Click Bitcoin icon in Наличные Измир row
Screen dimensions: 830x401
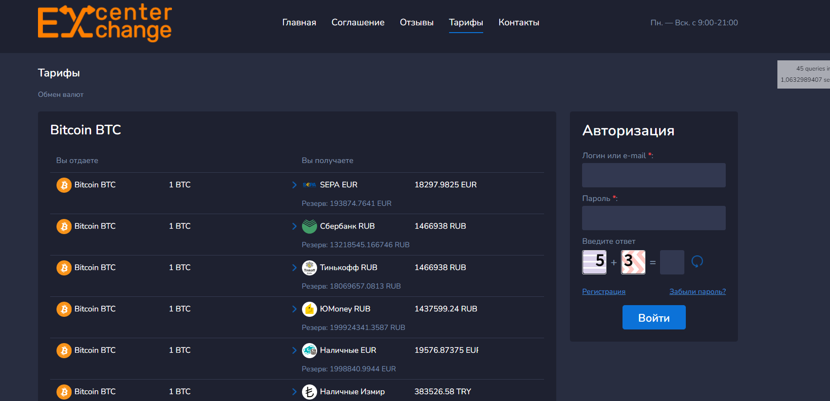(x=64, y=392)
